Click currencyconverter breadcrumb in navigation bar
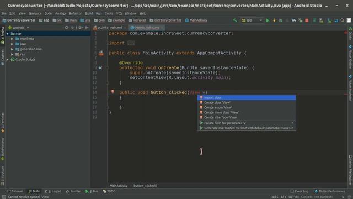Viewport: 353px width, 199px height. pyautogui.click(x=165, y=20)
